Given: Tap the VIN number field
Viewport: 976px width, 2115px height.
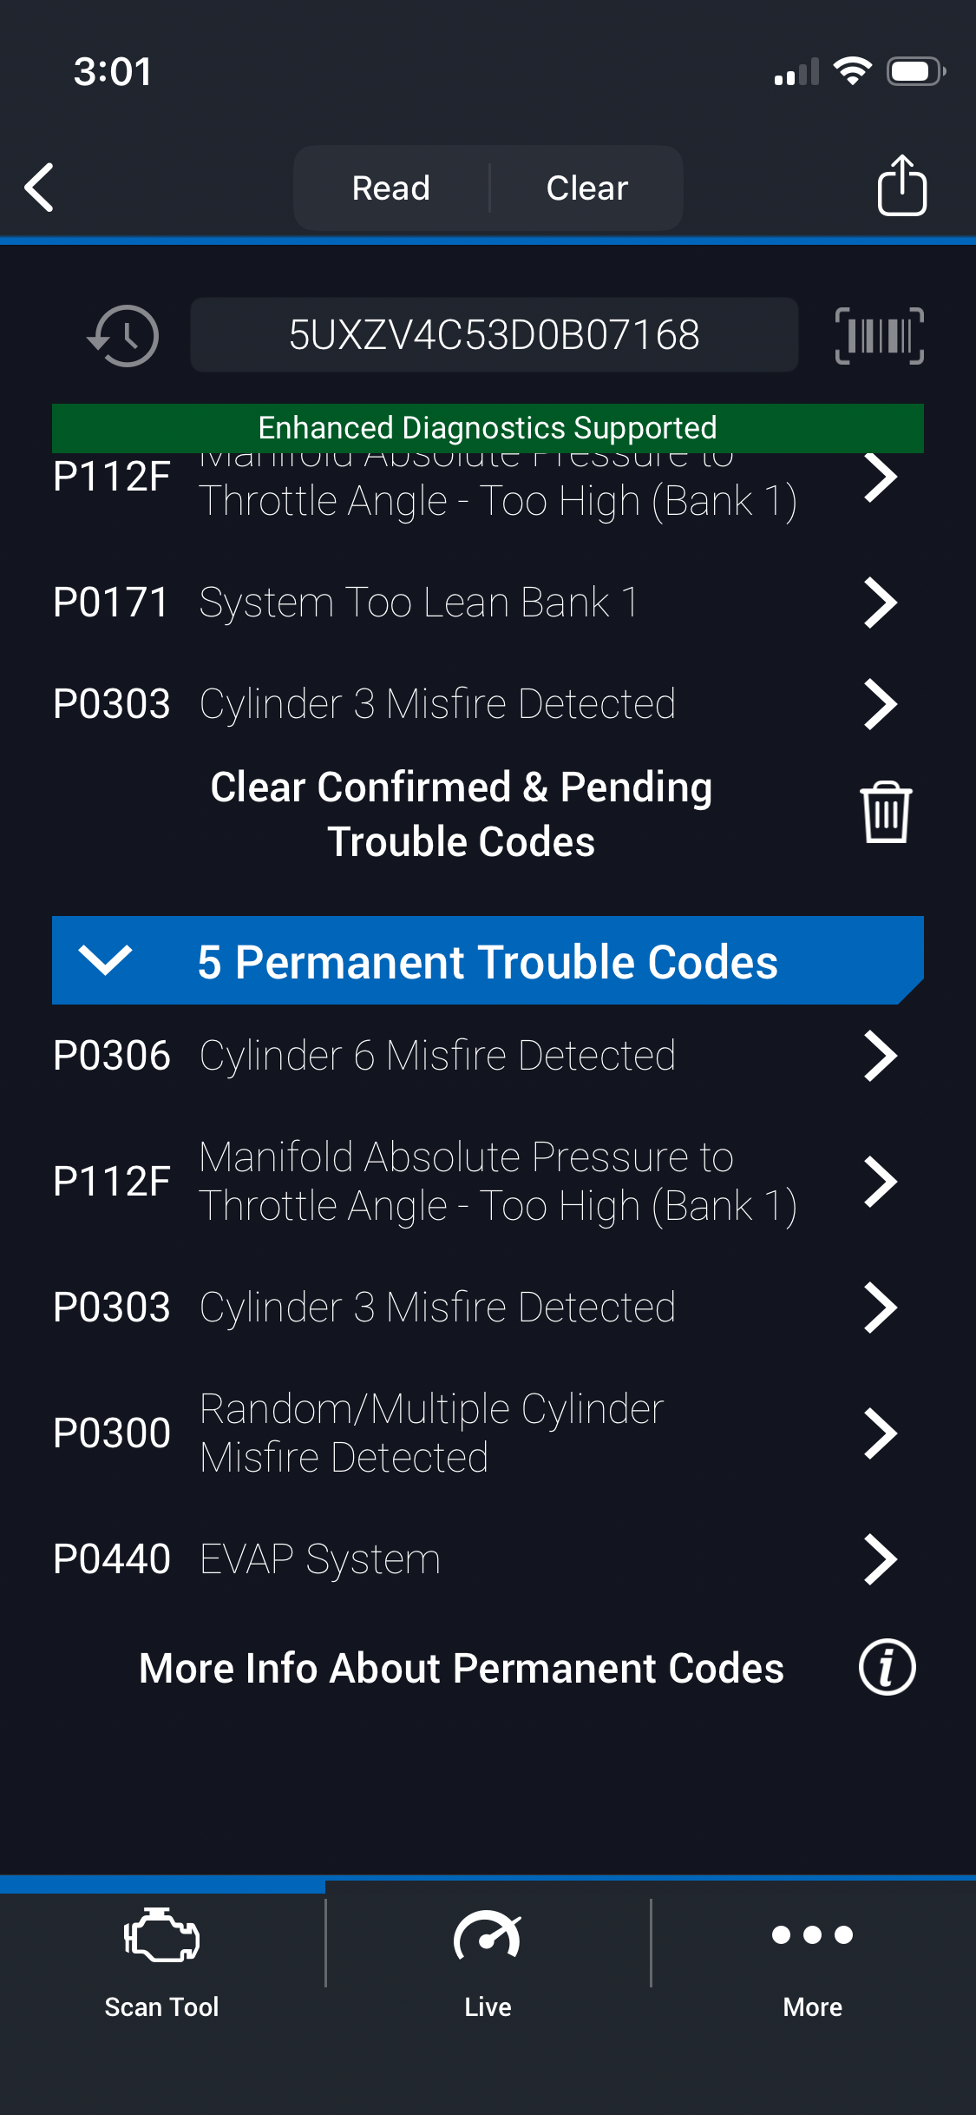Looking at the screenshot, I should click(494, 335).
